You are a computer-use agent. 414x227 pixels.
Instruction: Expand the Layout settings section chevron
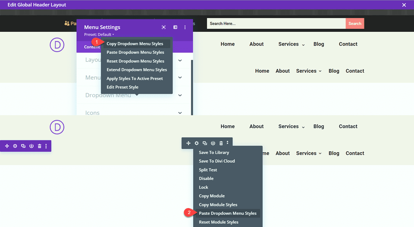tap(180, 60)
